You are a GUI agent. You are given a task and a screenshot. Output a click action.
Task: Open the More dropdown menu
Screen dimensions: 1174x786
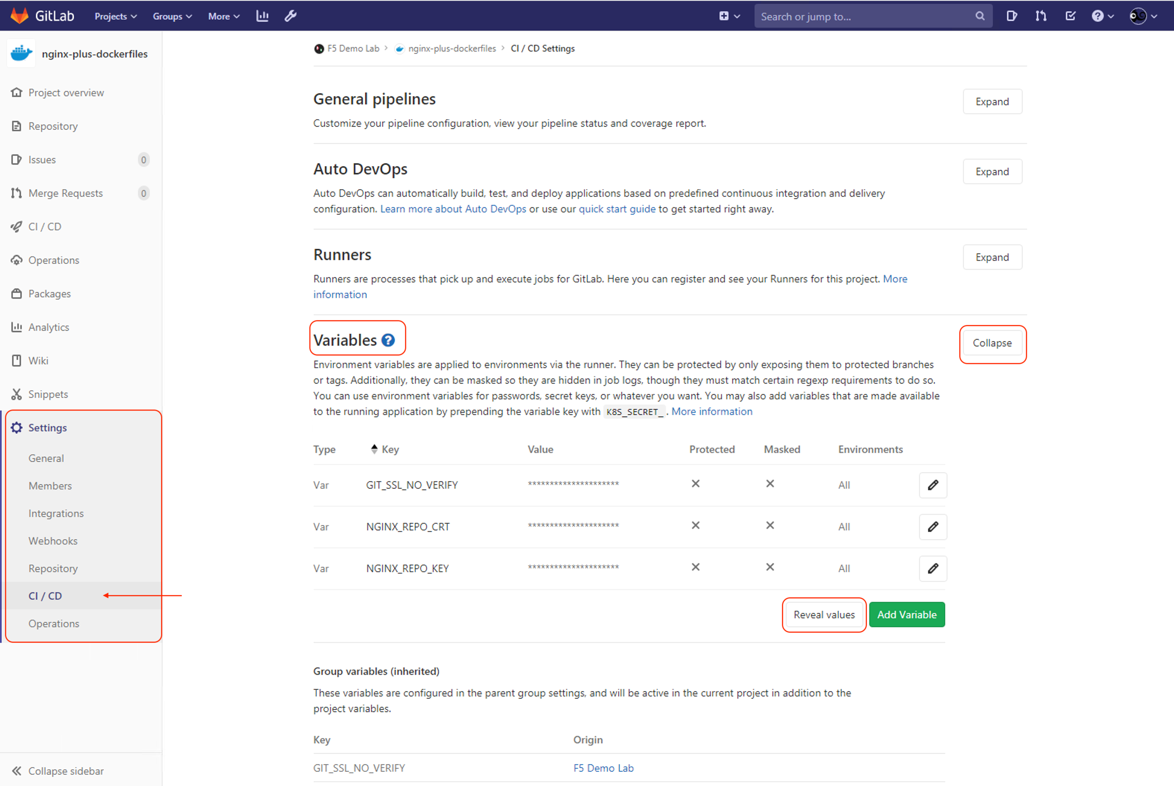coord(224,16)
